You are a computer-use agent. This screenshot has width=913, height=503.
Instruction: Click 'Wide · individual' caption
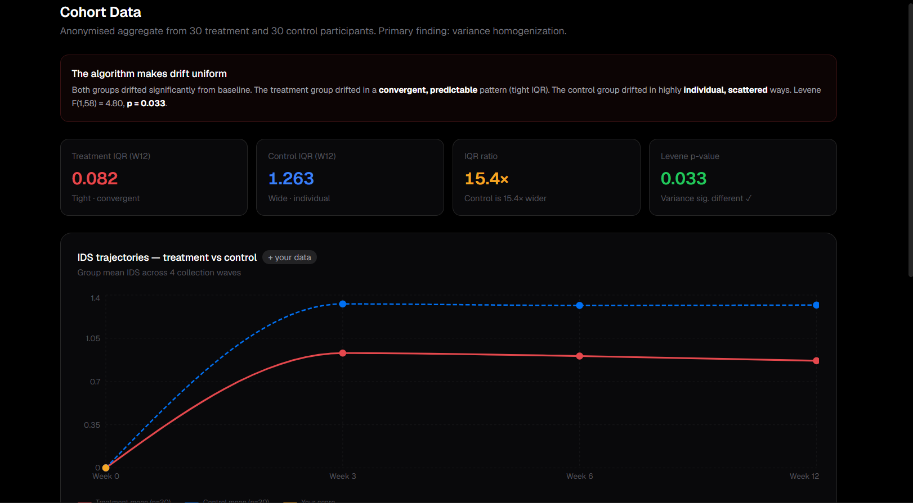click(299, 198)
